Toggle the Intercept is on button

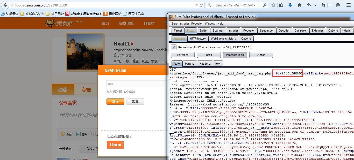(235, 55)
